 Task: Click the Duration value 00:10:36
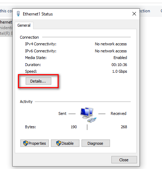coord(119,65)
